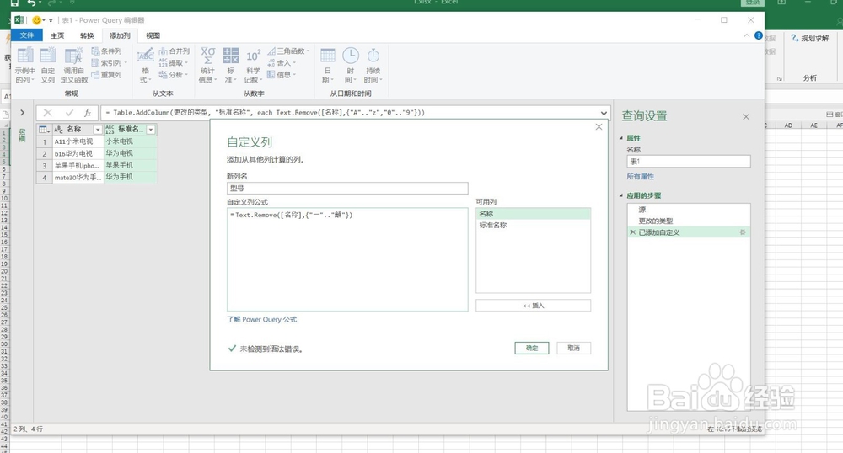The image size is (843, 453).
Task: Select 标准名称 in available columns list
Action: click(533, 226)
